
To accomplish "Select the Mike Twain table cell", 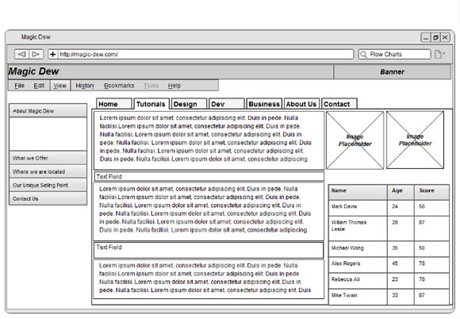I will 358,297.
